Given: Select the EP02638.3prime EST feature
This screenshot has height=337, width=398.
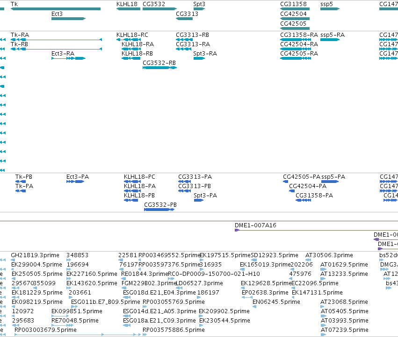Looking at the screenshot, I should tap(247, 297).
